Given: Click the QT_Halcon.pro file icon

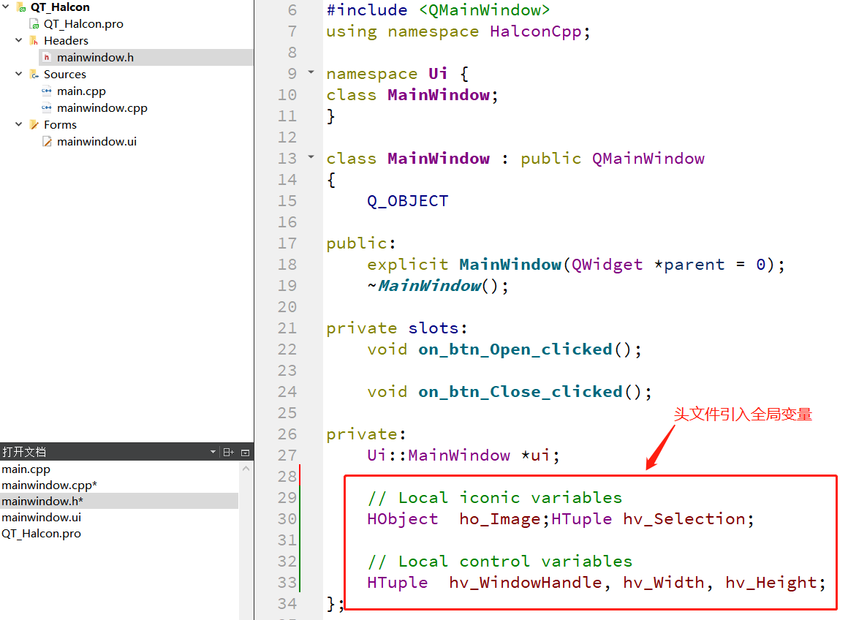Looking at the screenshot, I should click(34, 24).
